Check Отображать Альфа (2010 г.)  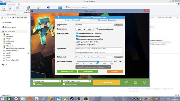(77, 45)
